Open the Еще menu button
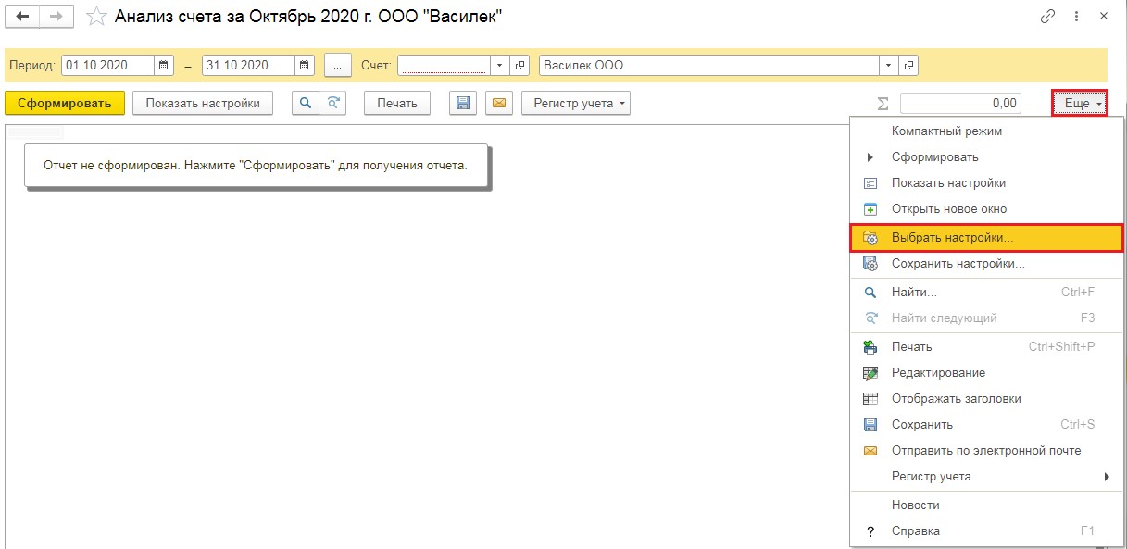The image size is (1127, 549). pos(1080,104)
